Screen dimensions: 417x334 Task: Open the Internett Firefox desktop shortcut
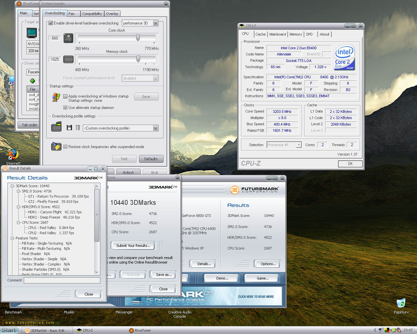point(13,157)
